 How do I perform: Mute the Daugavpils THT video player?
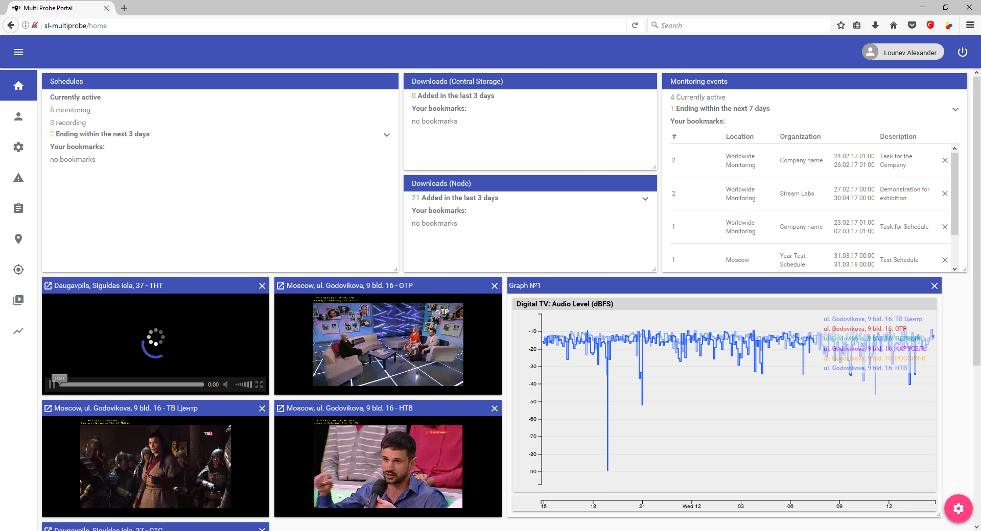(x=226, y=384)
